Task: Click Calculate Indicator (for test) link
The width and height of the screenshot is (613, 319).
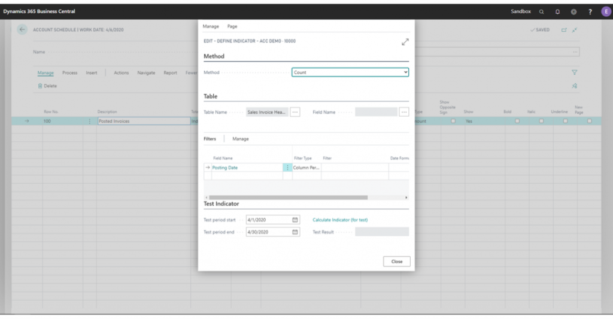Action: [x=340, y=220]
